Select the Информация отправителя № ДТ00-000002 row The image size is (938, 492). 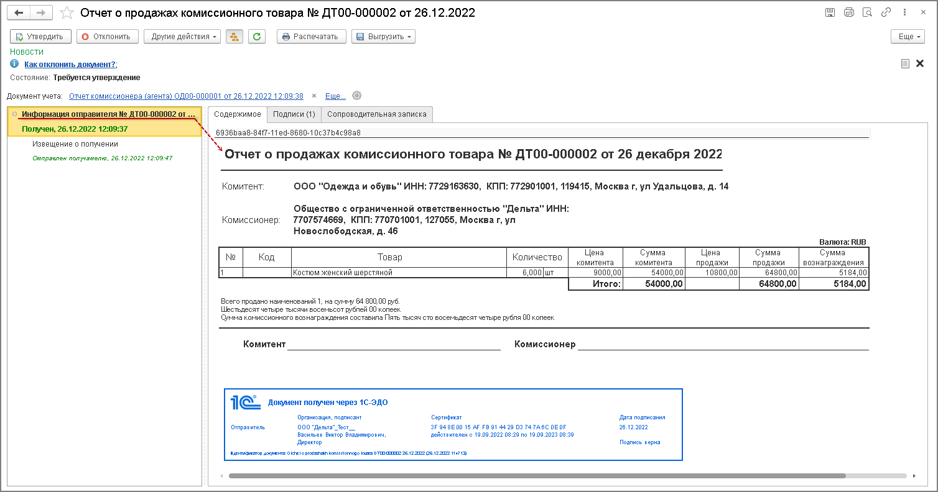click(x=104, y=114)
